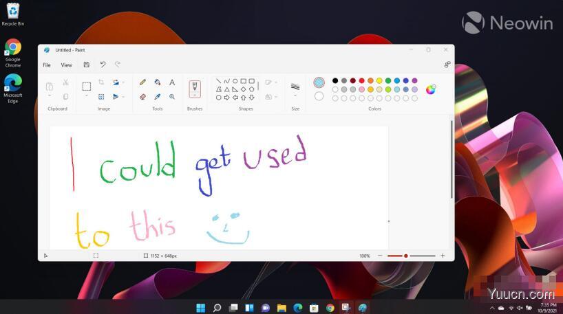
Task: Select the Magnifier tool
Action: 172,97
